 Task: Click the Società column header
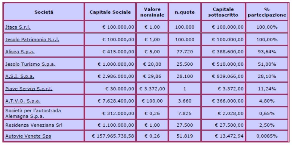pos(44,12)
